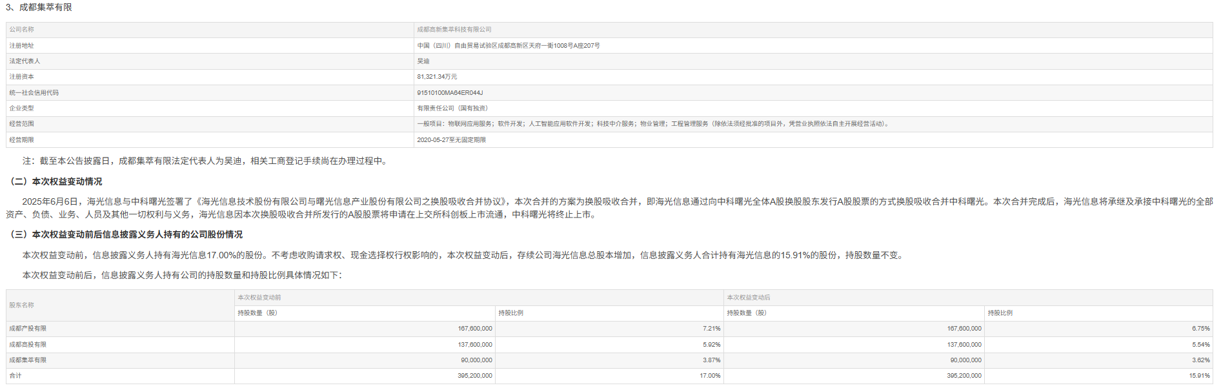Select the "注册资本" label cell
The height and width of the screenshot is (390, 1221).
210,77
